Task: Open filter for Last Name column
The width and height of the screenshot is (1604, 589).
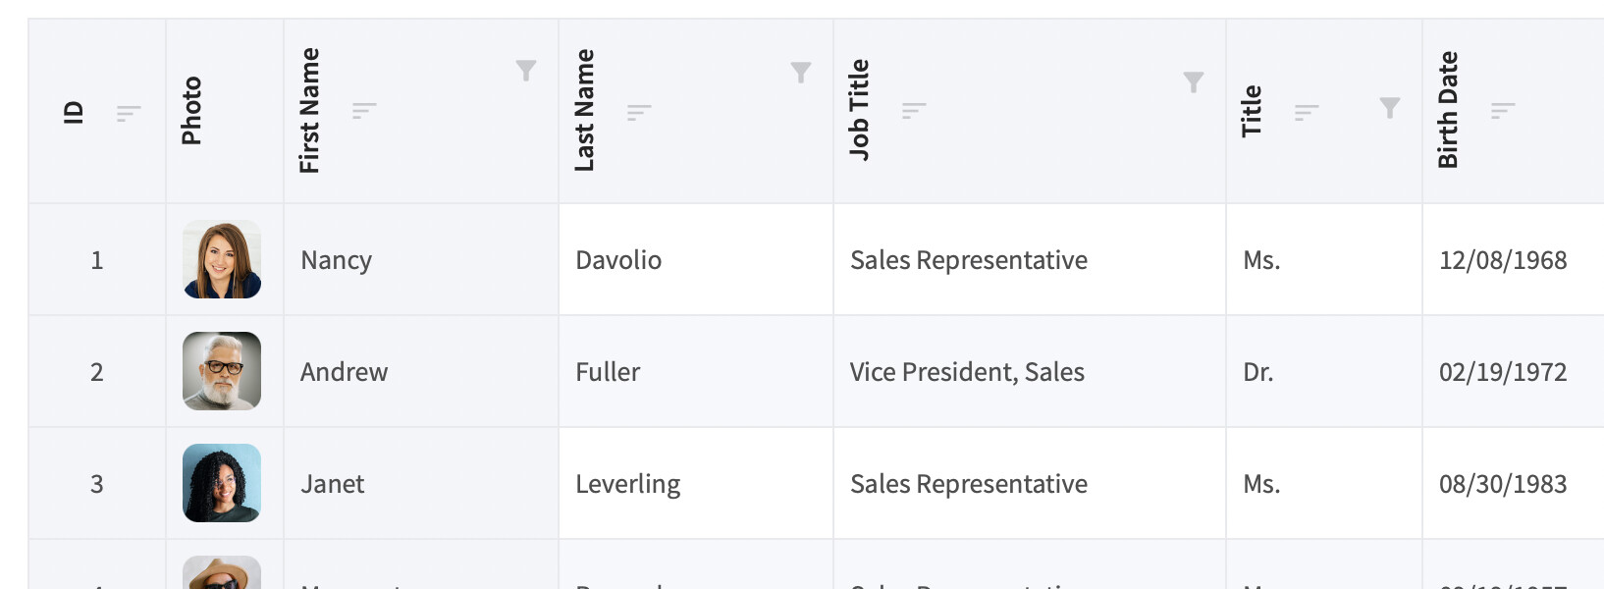Action: [801, 73]
